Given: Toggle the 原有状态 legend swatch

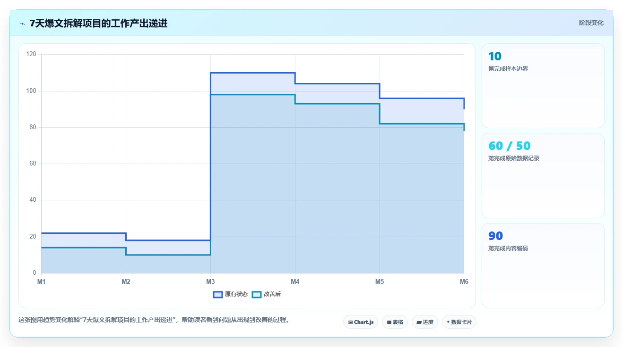Looking at the screenshot, I should [218, 294].
